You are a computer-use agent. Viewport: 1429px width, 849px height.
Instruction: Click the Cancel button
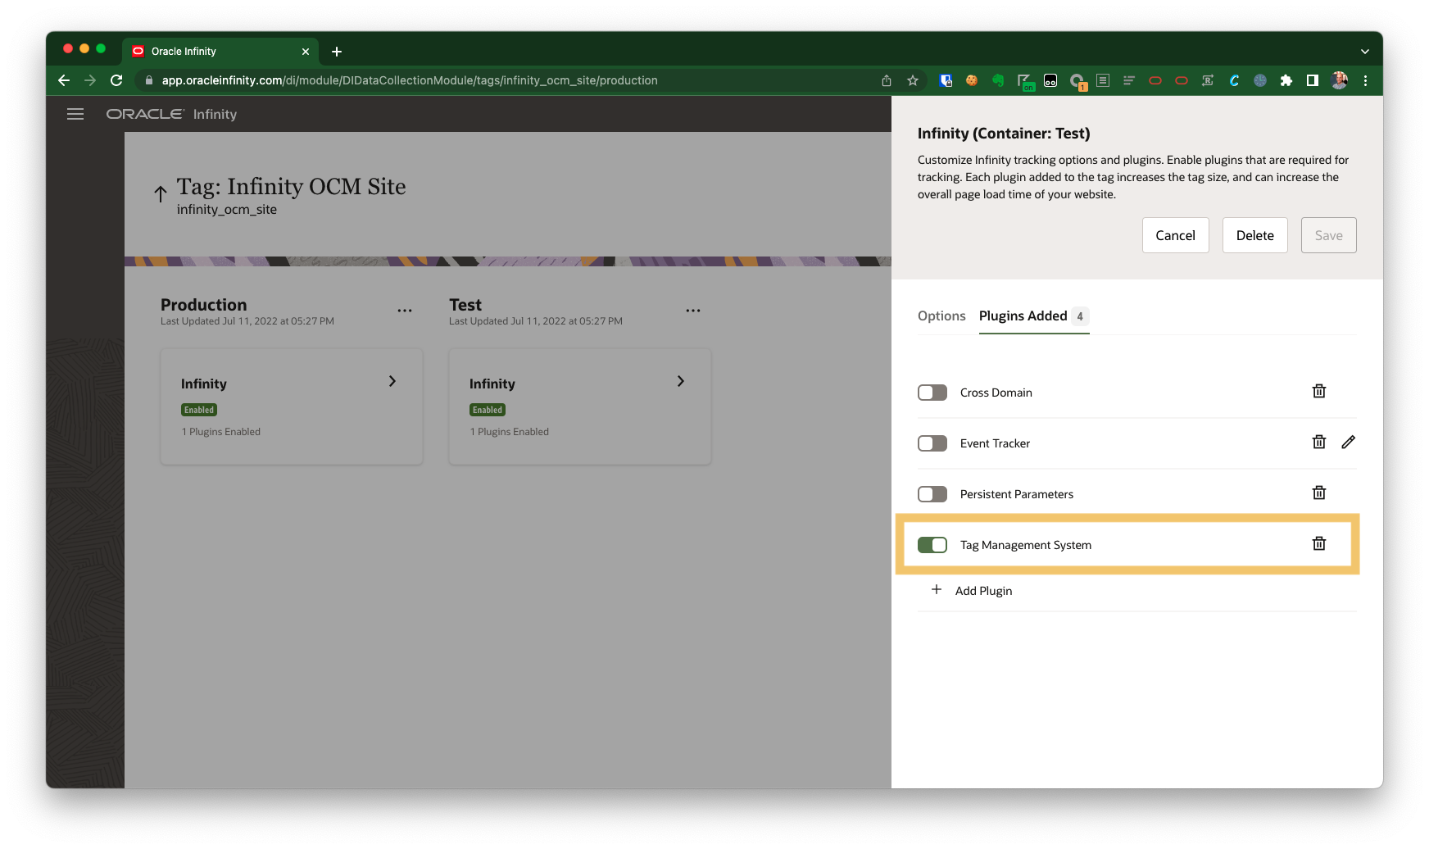[1175, 235]
